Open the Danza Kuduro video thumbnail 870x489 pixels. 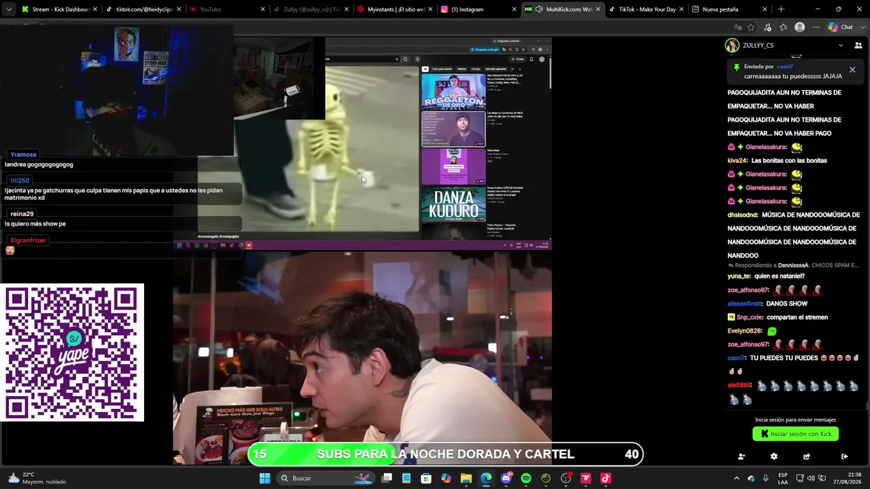pyautogui.click(x=453, y=204)
